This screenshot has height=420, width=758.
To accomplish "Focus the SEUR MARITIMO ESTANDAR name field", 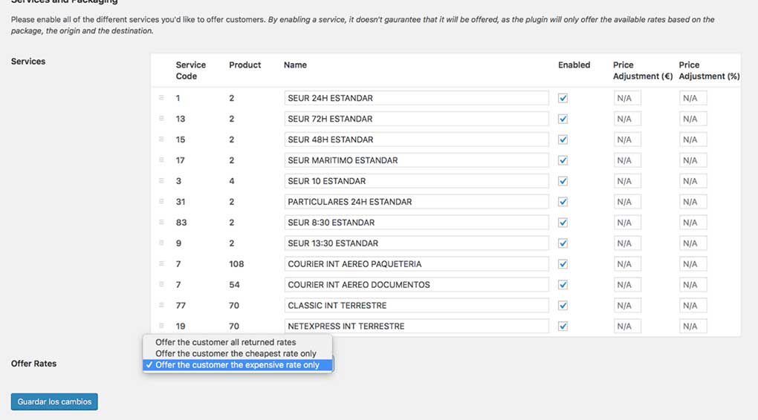I will click(x=416, y=160).
